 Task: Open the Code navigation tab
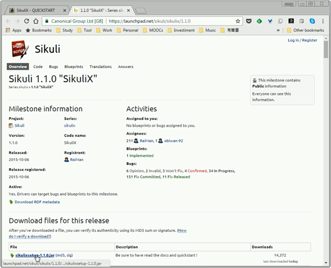tap(38, 67)
